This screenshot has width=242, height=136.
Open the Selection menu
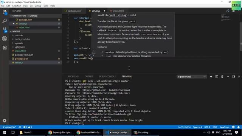pyautogui.click(x=17, y=6)
